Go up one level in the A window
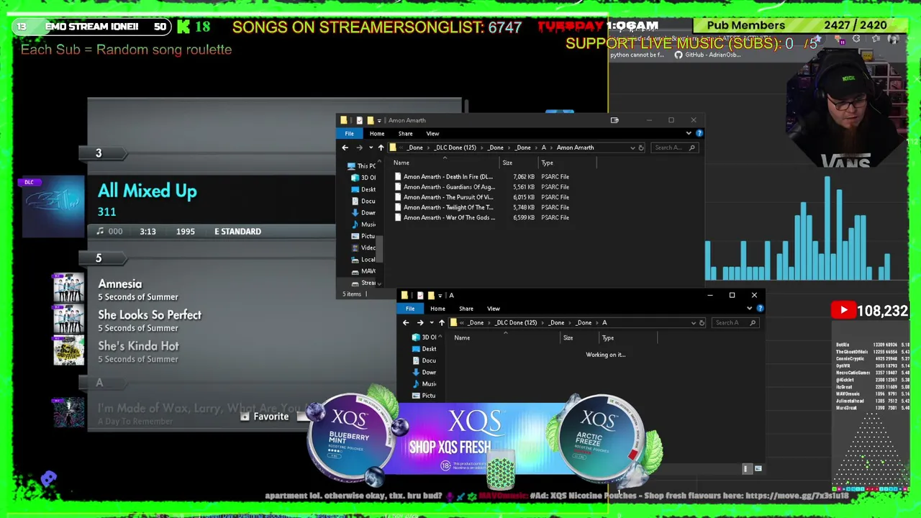The height and width of the screenshot is (518, 921). coord(442,322)
